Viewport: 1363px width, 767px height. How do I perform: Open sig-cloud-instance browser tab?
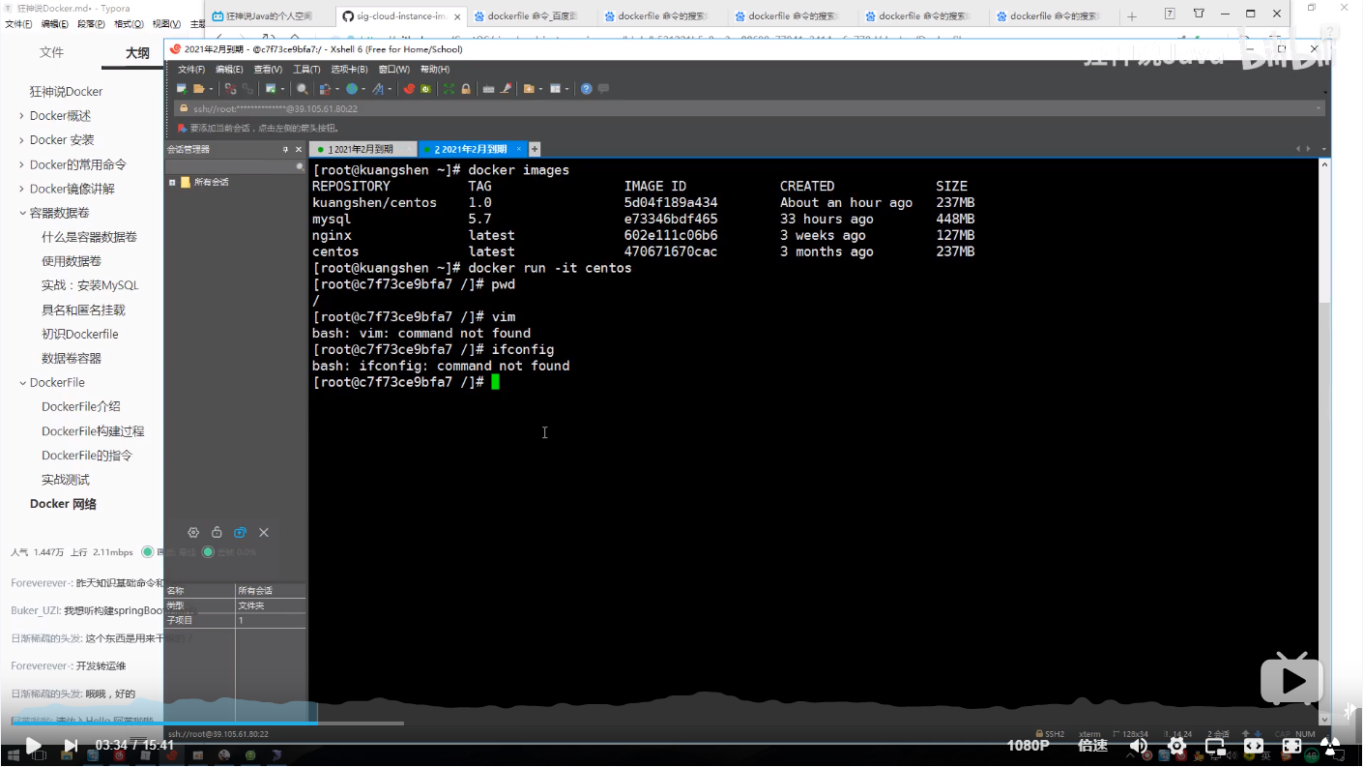click(401, 16)
